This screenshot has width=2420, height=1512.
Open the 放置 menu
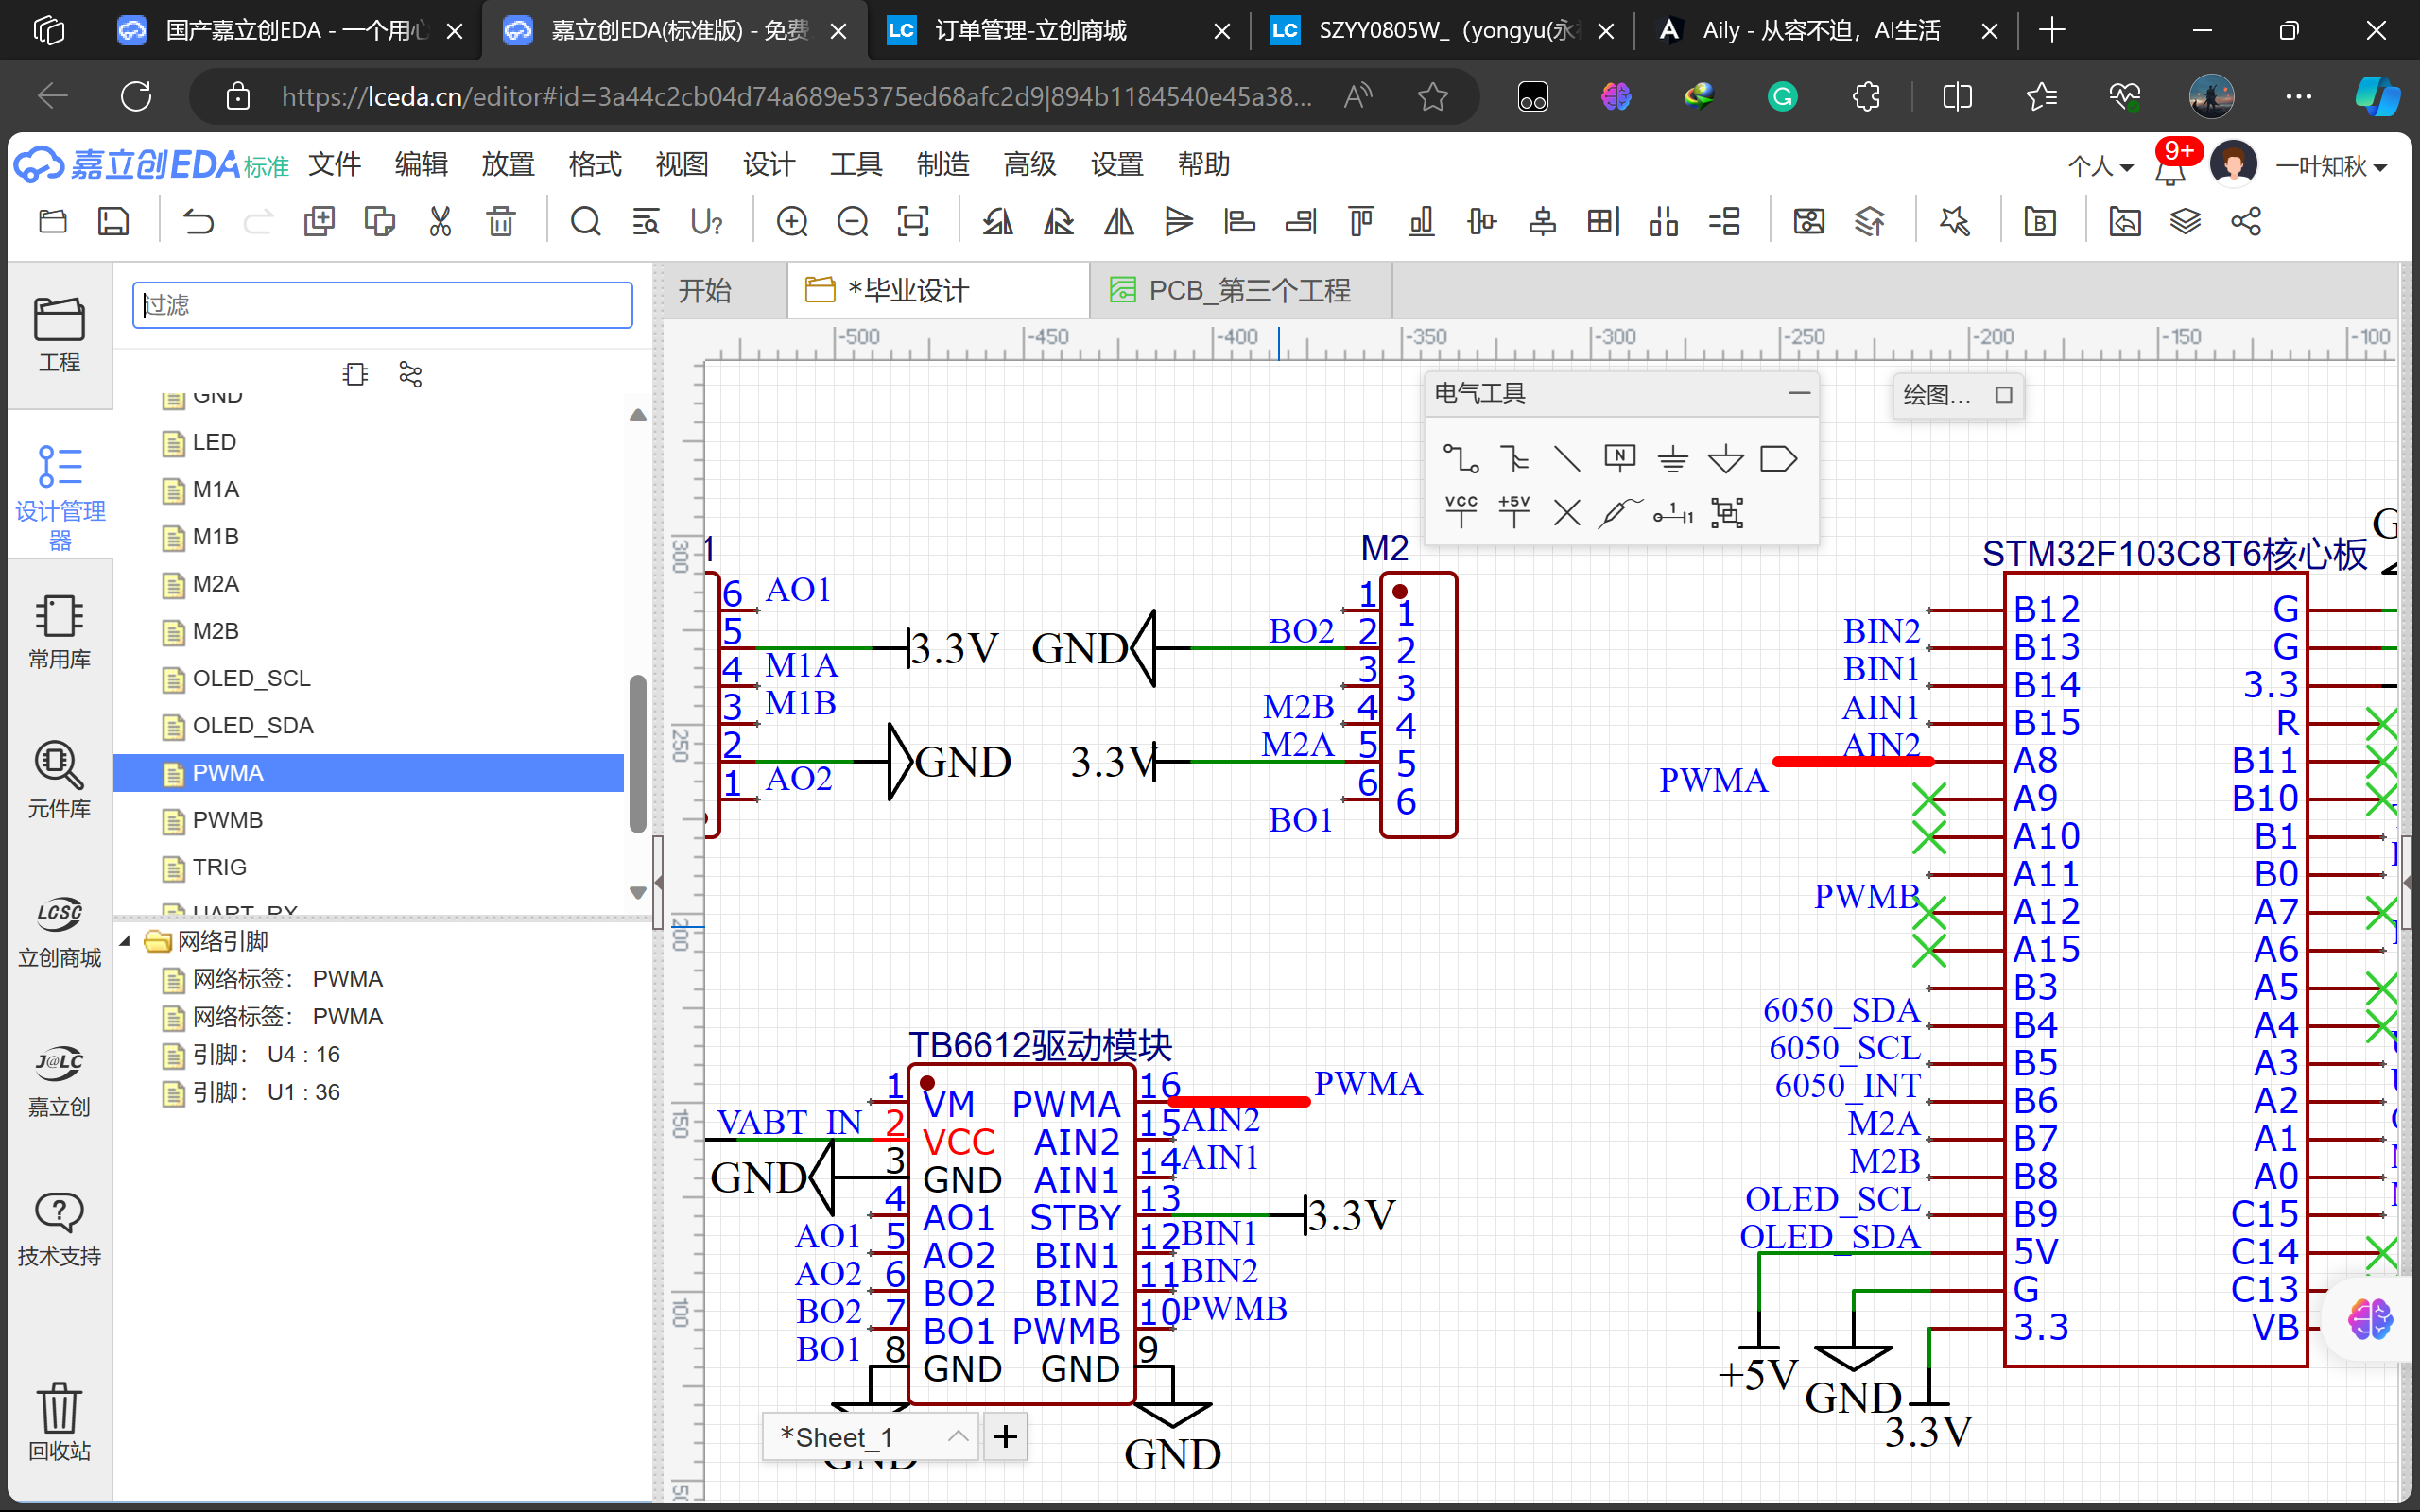coord(507,164)
